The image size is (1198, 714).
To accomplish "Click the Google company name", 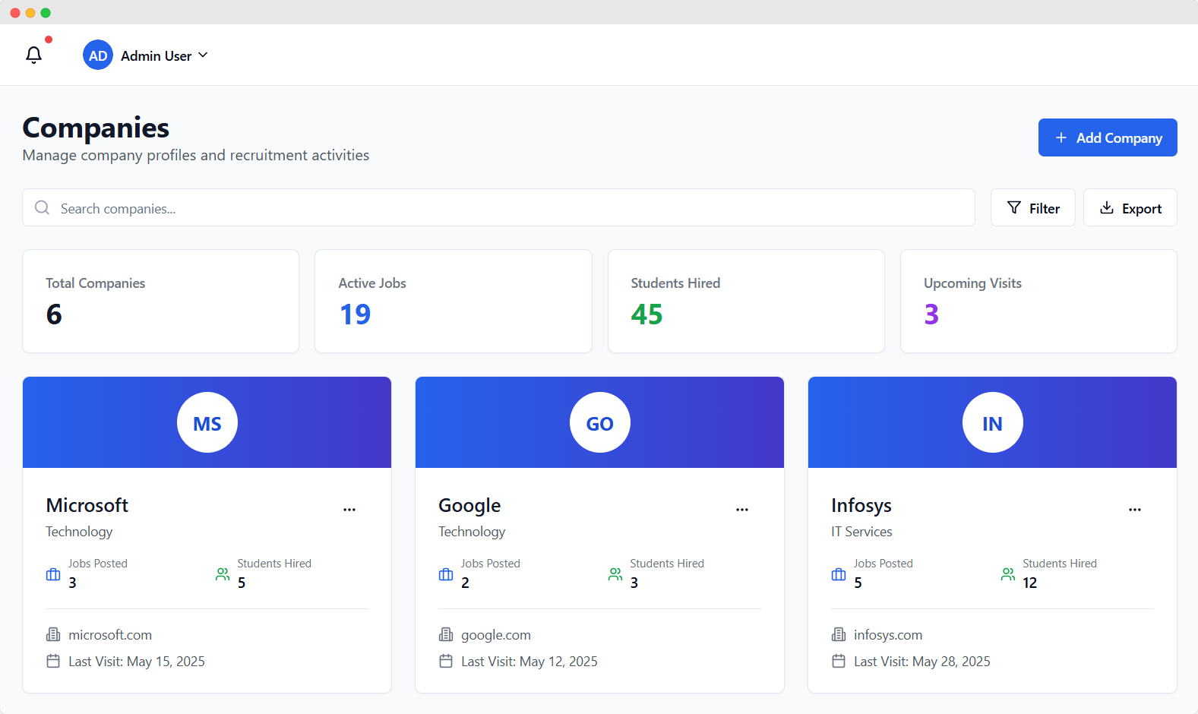I will click(x=469, y=506).
